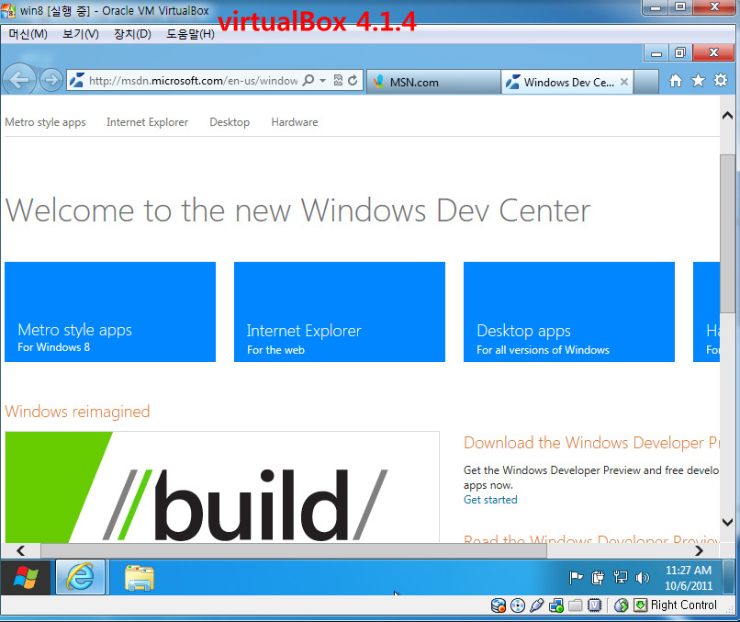Open the Favorites star icon

click(698, 81)
